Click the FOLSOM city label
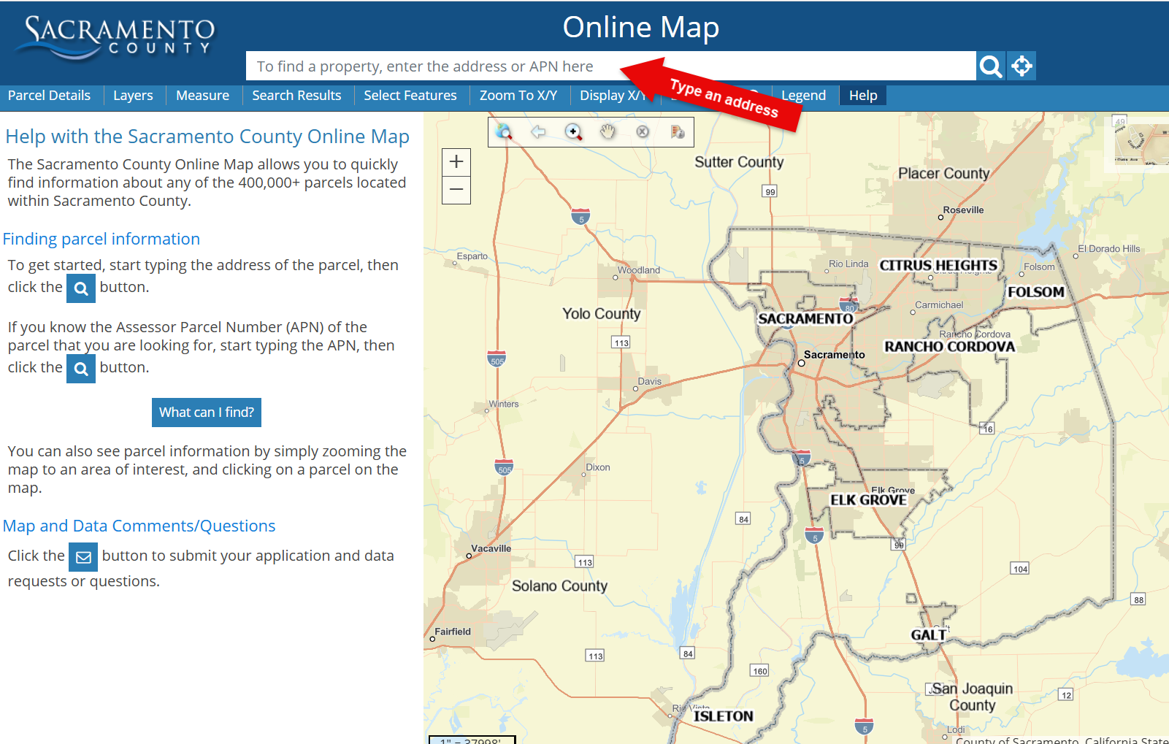Screen dimensions: 1169x744 tap(1036, 292)
